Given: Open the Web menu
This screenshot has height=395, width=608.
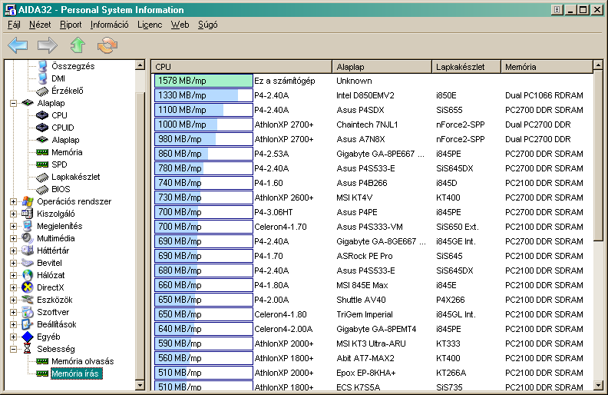Looking at the screenshot, I should [180, 25].
